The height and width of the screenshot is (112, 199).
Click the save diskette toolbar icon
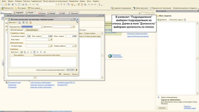coord(9,5)
